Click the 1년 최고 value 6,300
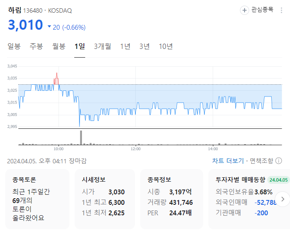This screenshot has height=231, width=290. (117, 203)
